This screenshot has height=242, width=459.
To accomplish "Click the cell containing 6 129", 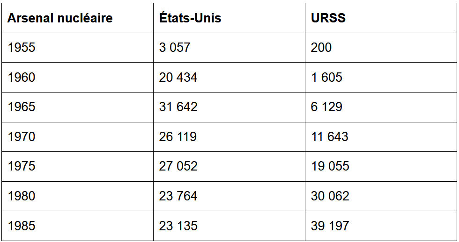I will point(381,107).
